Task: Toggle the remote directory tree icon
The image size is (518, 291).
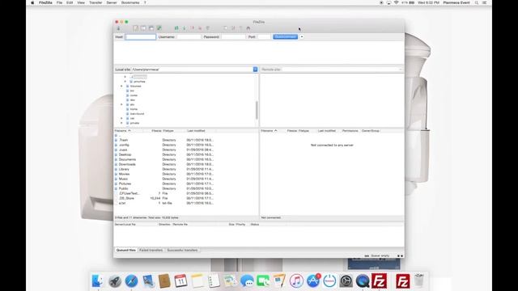Action: [x=151, y=28]
